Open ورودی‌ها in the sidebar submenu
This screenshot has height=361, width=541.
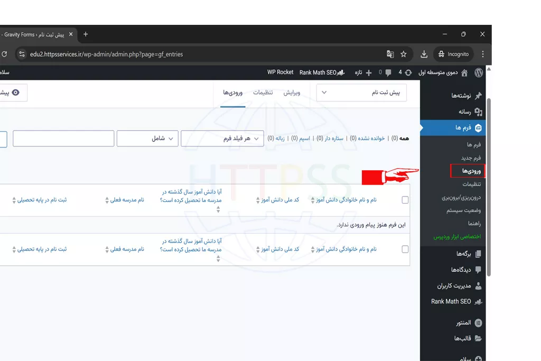[x=471, y=171]
